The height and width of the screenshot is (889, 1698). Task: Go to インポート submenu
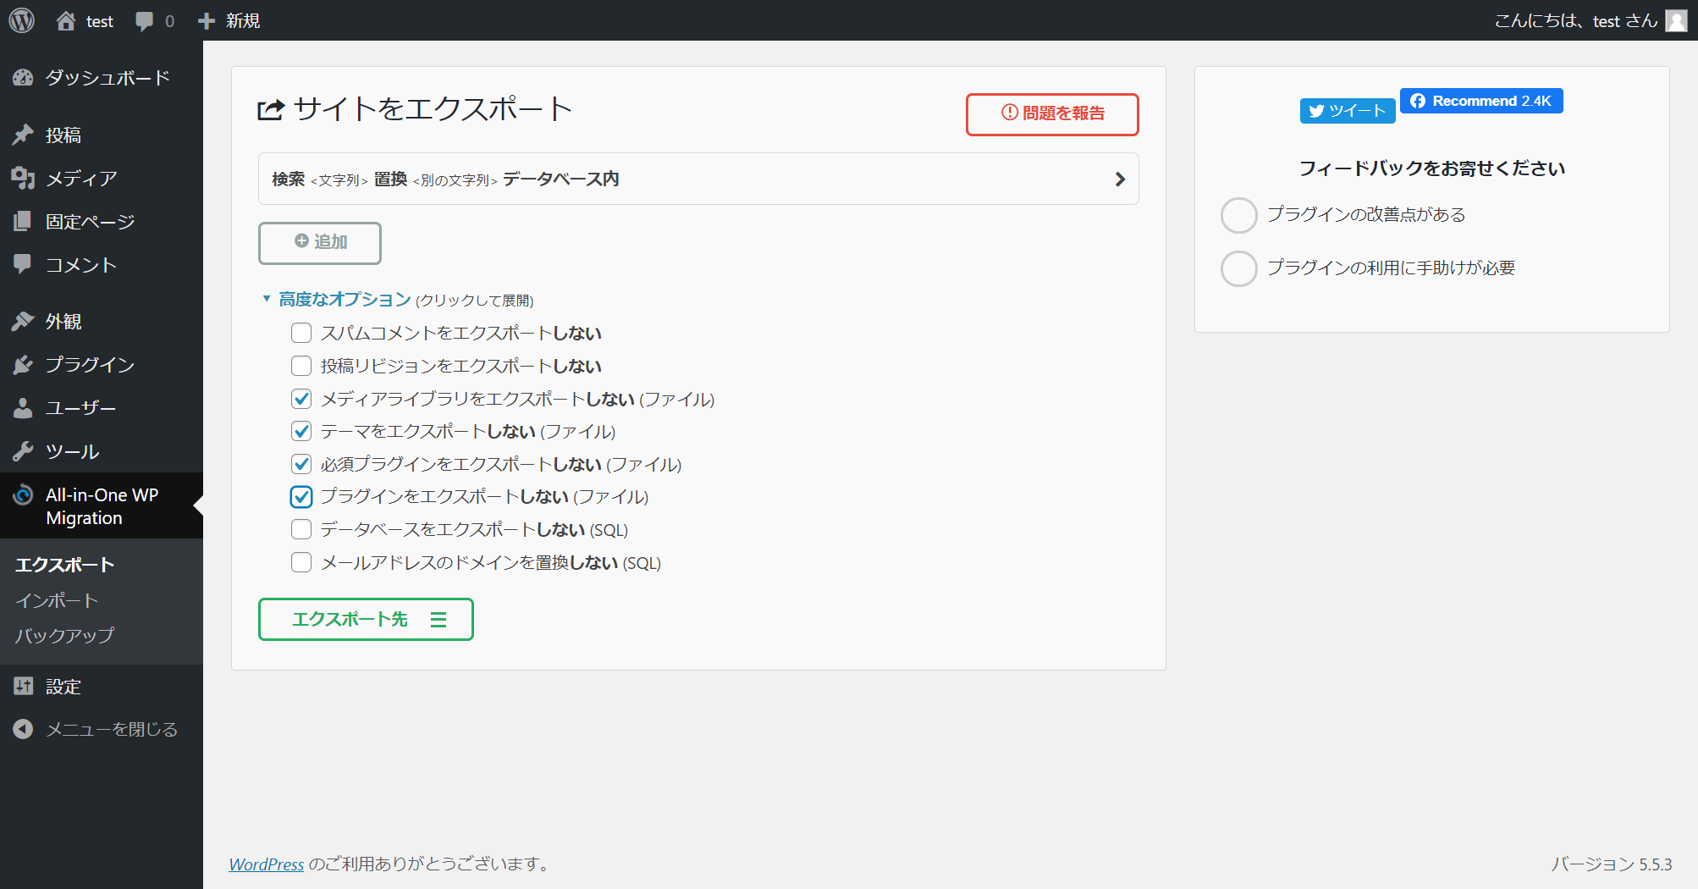(57, 600)
